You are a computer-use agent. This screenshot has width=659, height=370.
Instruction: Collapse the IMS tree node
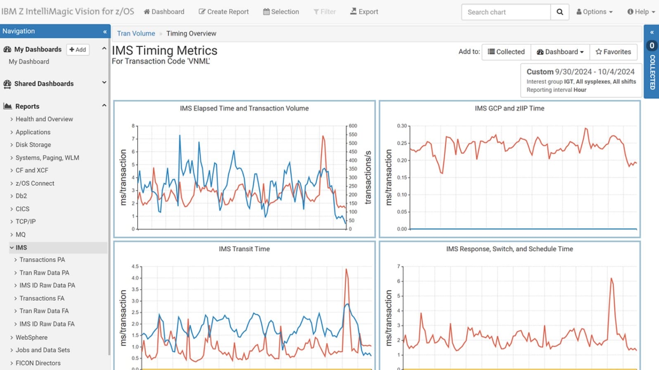pos(12,247)
